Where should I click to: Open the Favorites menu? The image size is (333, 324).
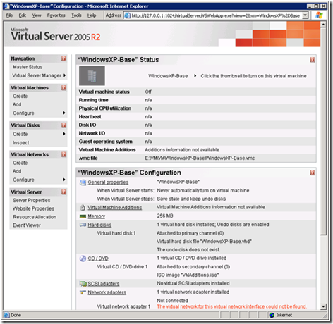56,15
